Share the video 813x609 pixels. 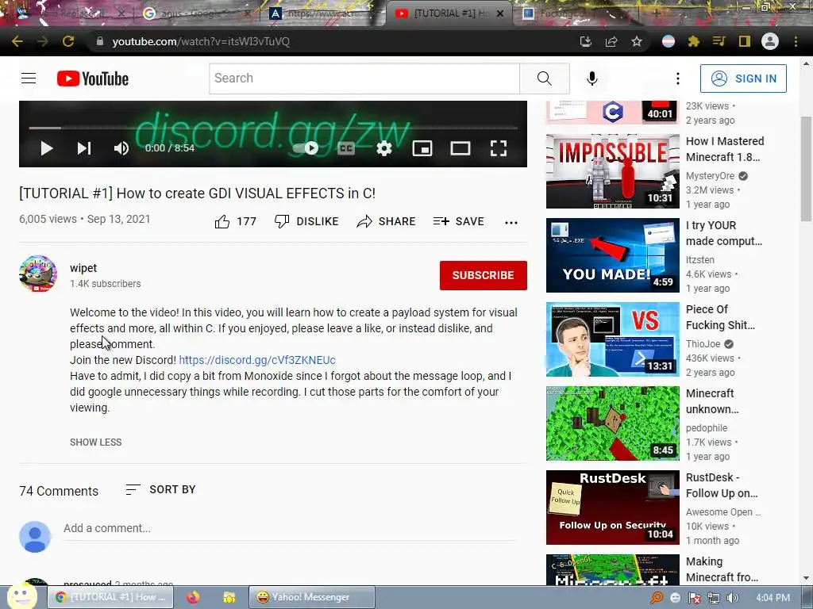pyautogui.click(x=387, y=222)
